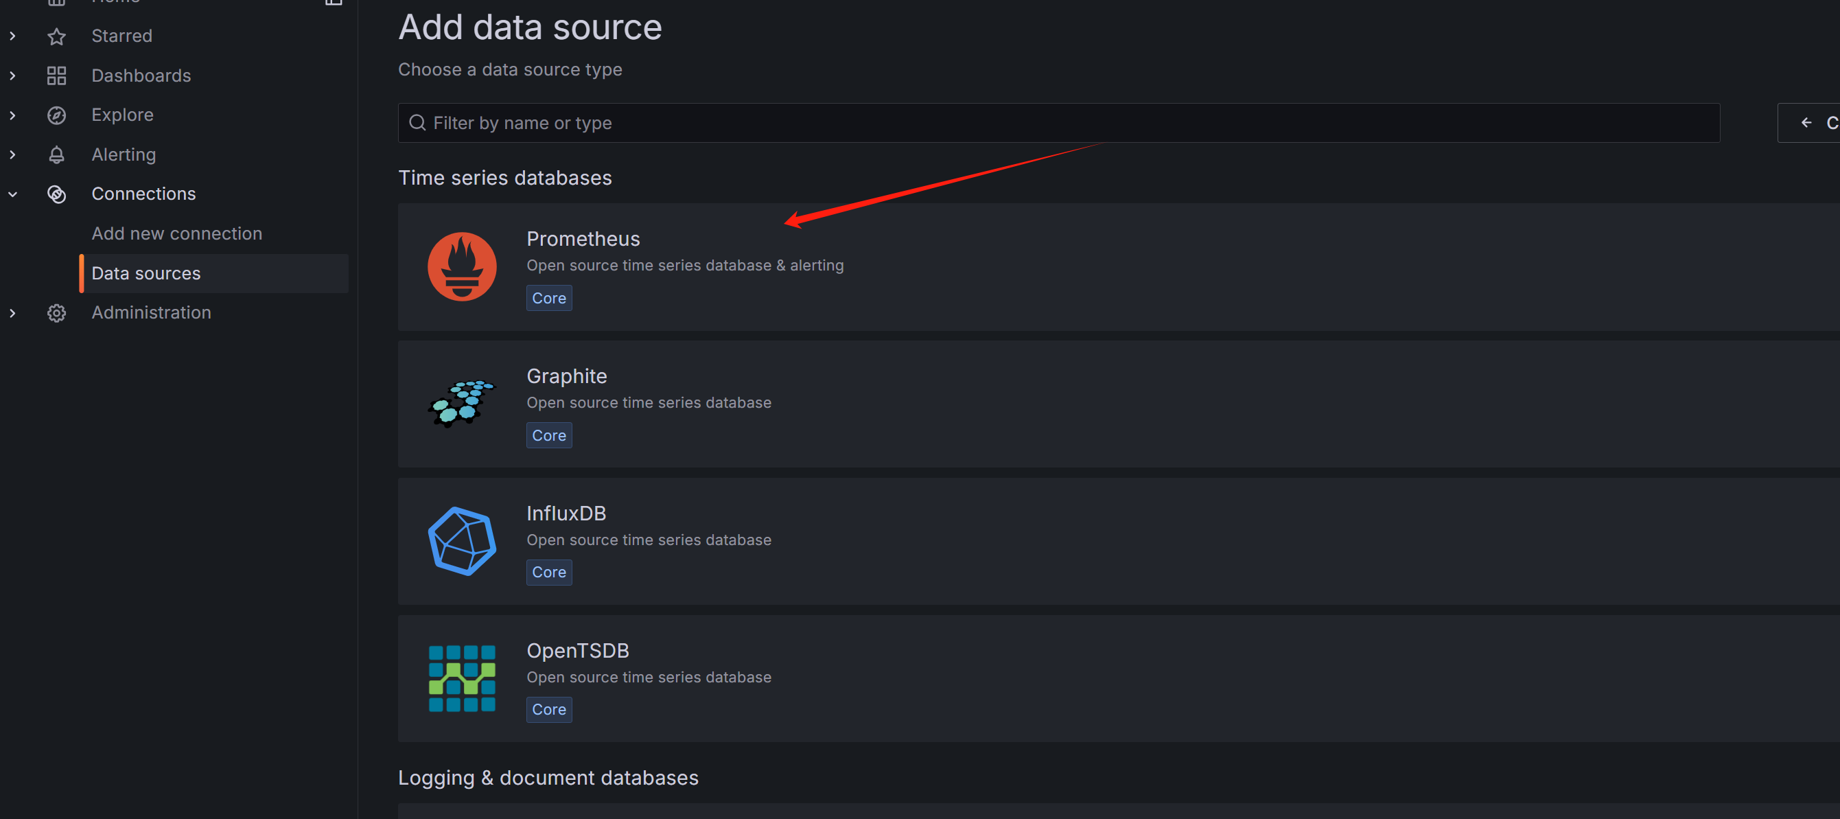Expand the Alerting section chevron
Screen dimensions: 1840x819
point(13,154)
